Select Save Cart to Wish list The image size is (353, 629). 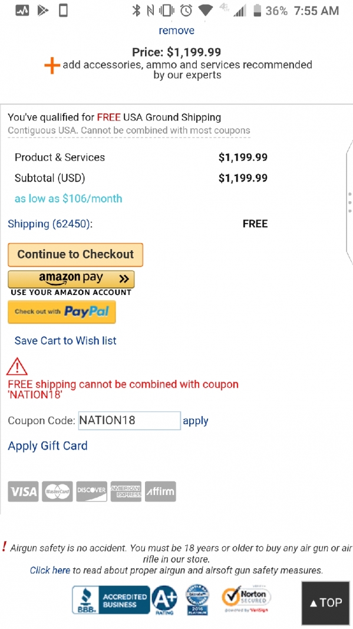(65, 340)
